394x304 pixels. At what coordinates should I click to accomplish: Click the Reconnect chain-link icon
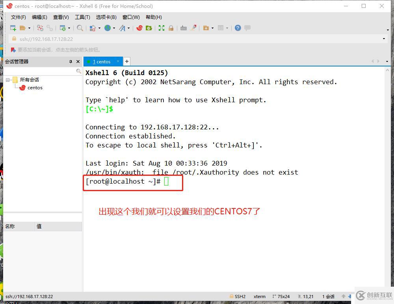click(50, 28)
